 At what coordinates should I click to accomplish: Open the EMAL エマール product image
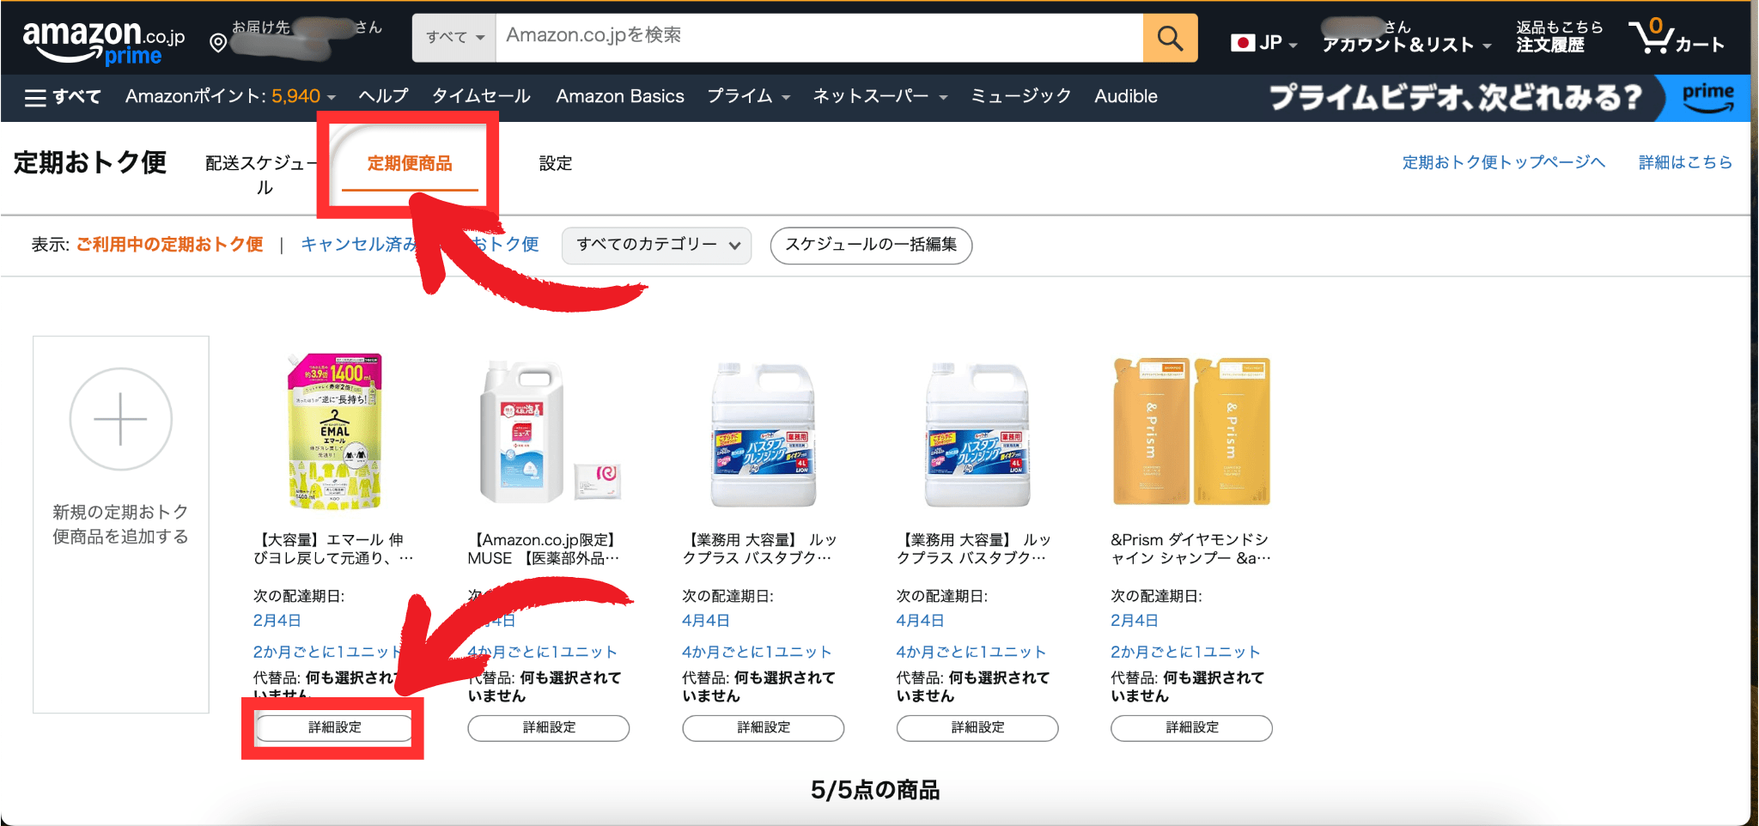click(334, 431)
